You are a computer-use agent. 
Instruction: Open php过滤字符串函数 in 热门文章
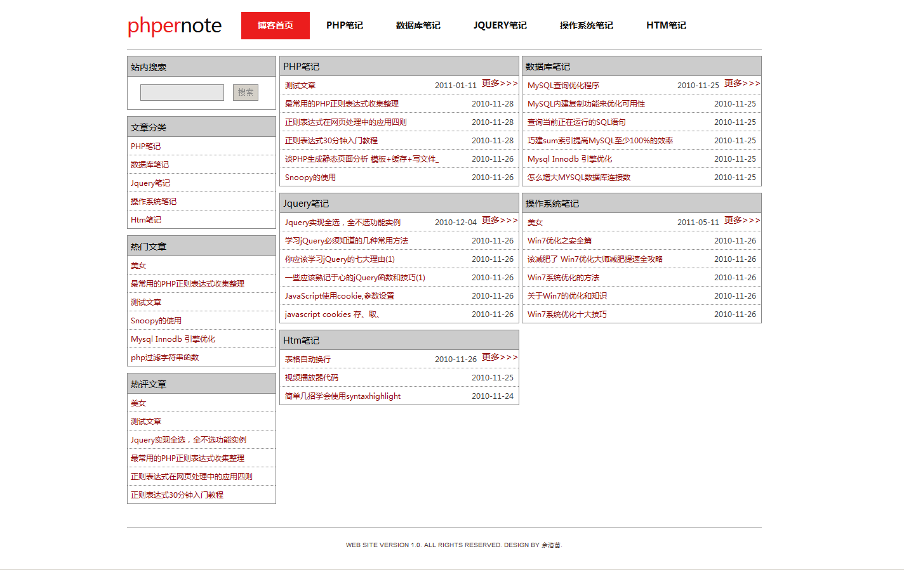tap(165, 358)
